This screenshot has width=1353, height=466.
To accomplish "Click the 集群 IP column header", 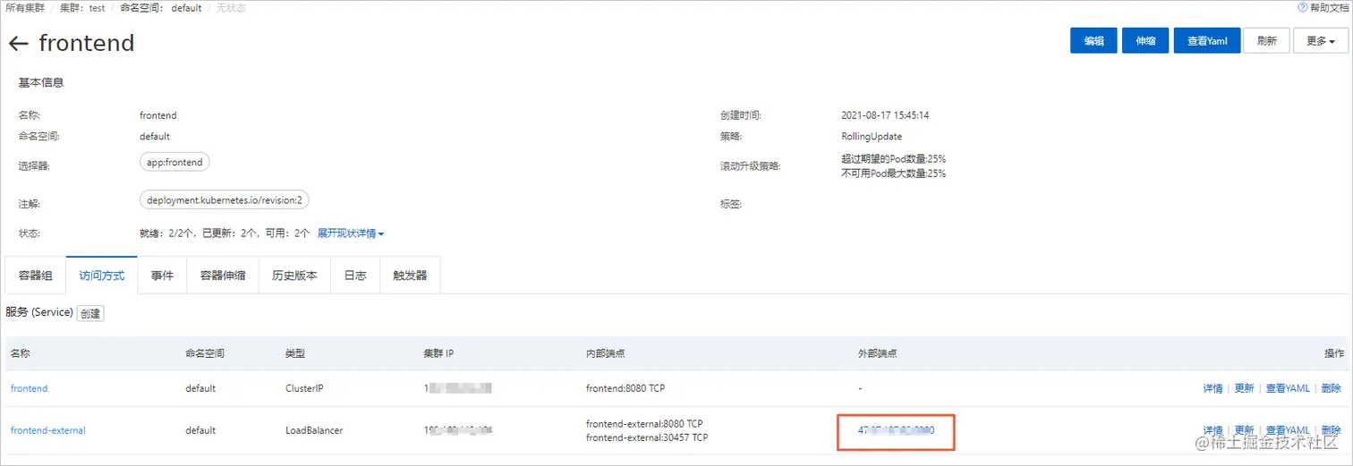I will 438,353.
